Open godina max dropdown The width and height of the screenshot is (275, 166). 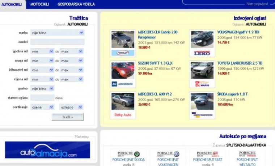(x=72, y=51)
